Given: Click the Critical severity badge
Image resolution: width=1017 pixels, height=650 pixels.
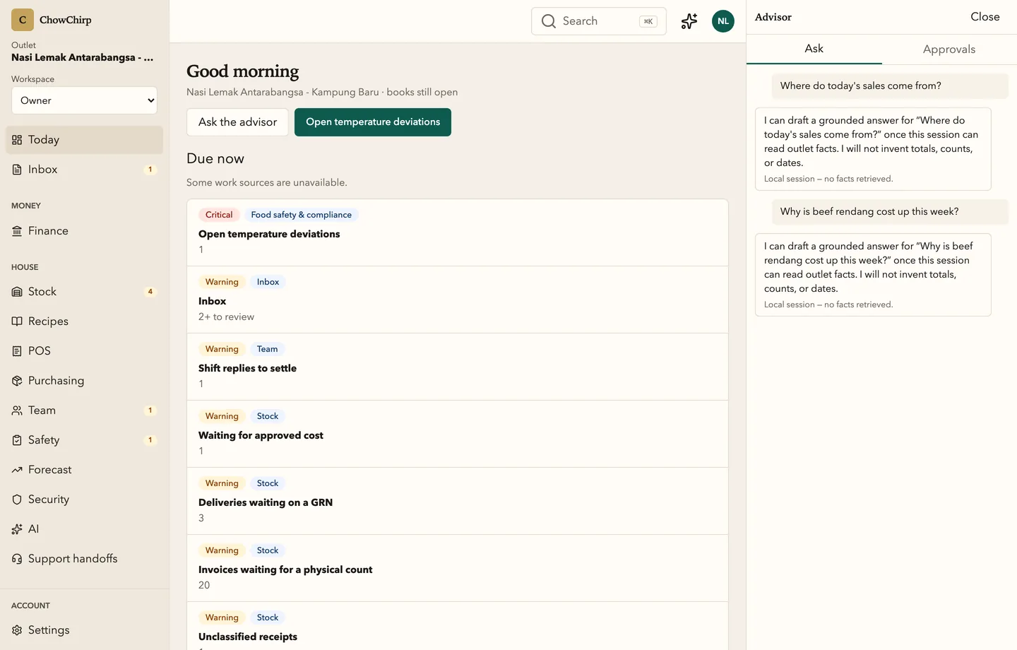Looking at the screenshot, I should (219, 215).
